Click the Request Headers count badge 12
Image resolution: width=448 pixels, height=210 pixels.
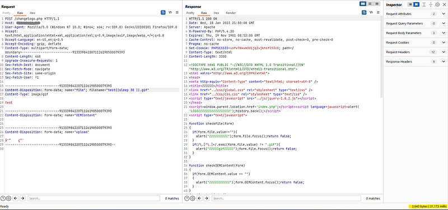click(x=433, y=52)
